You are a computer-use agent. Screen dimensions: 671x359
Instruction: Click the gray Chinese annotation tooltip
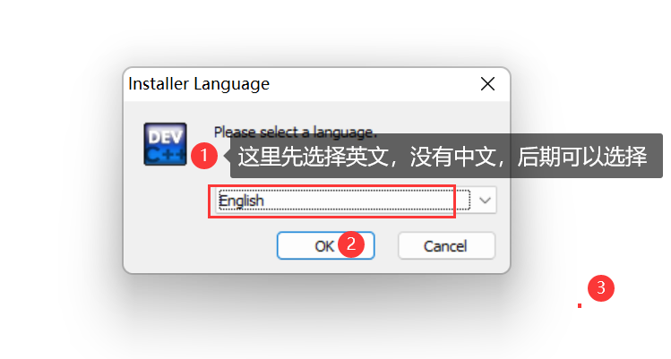[x=446, y=156]
